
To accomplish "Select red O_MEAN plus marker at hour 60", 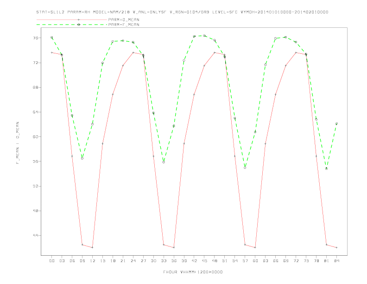I will [255, 247].
